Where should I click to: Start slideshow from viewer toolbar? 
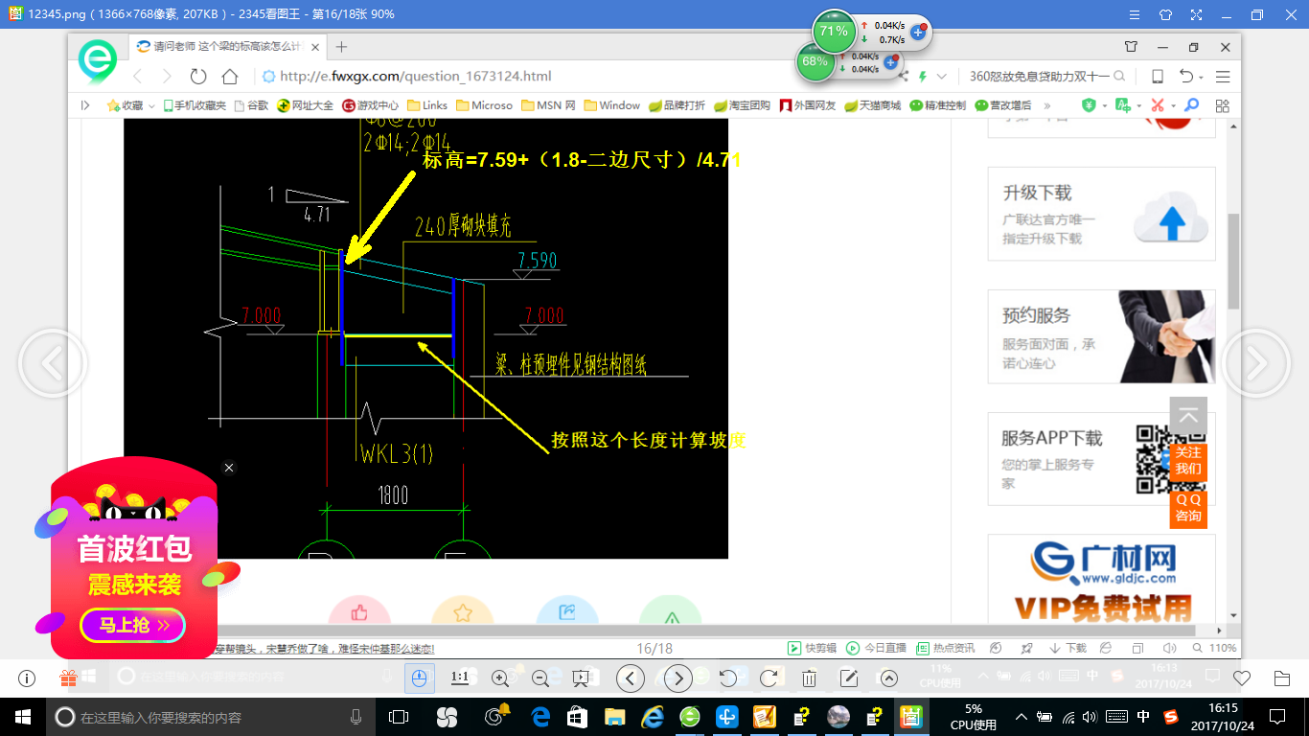(x=580, y=678)
